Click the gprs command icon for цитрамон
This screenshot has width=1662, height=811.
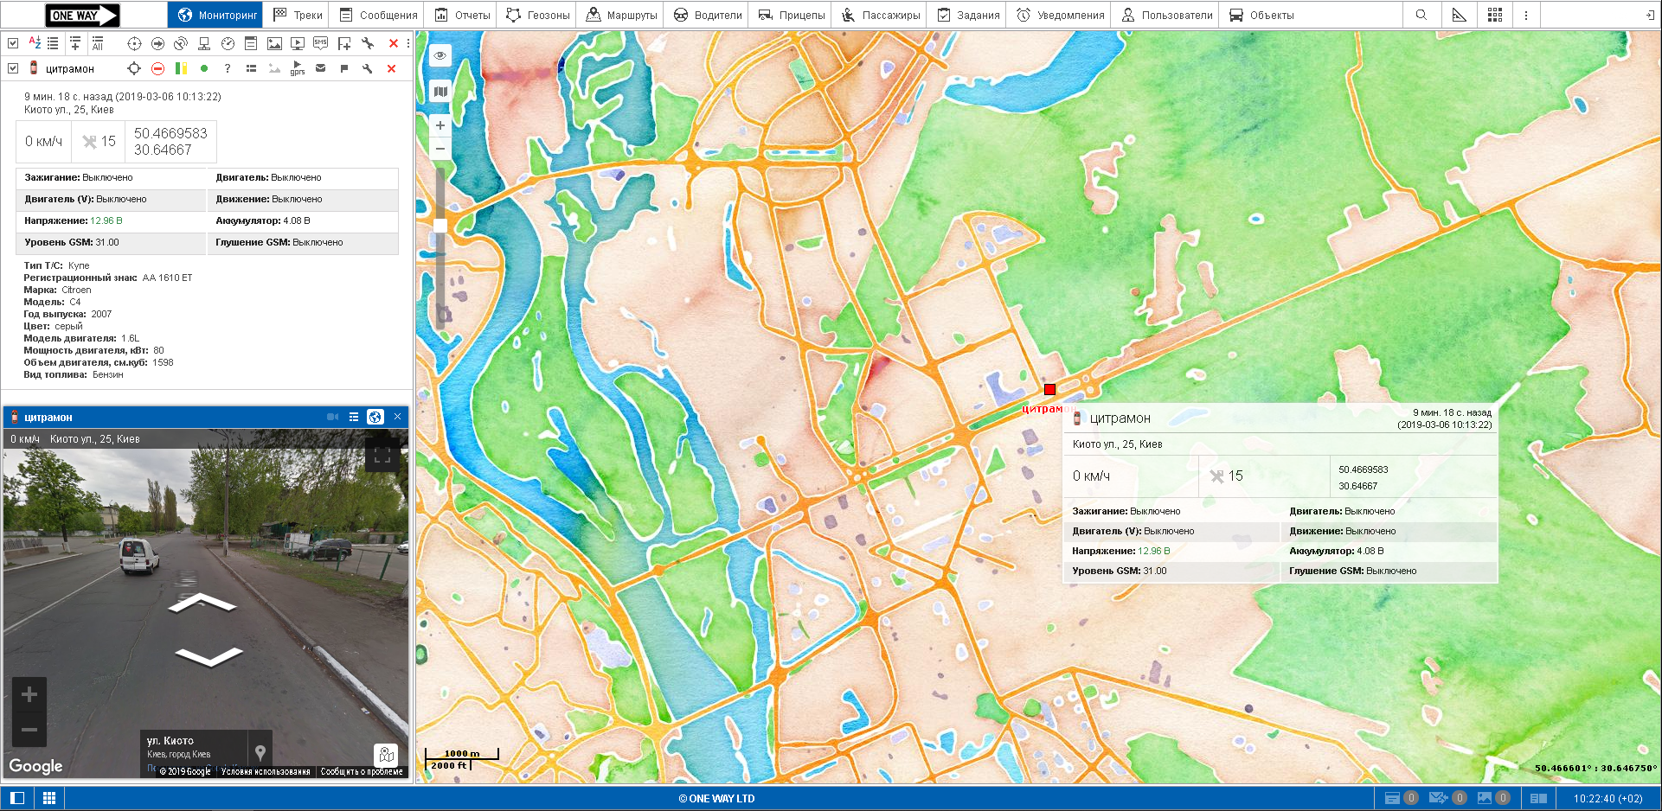(298, 68)
